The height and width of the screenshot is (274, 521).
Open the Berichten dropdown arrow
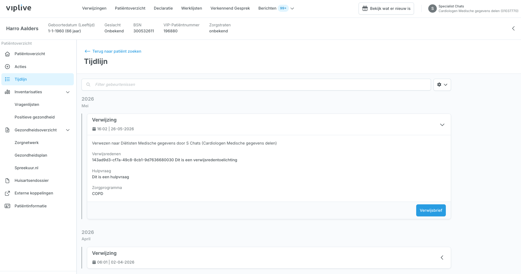(292, 9)
